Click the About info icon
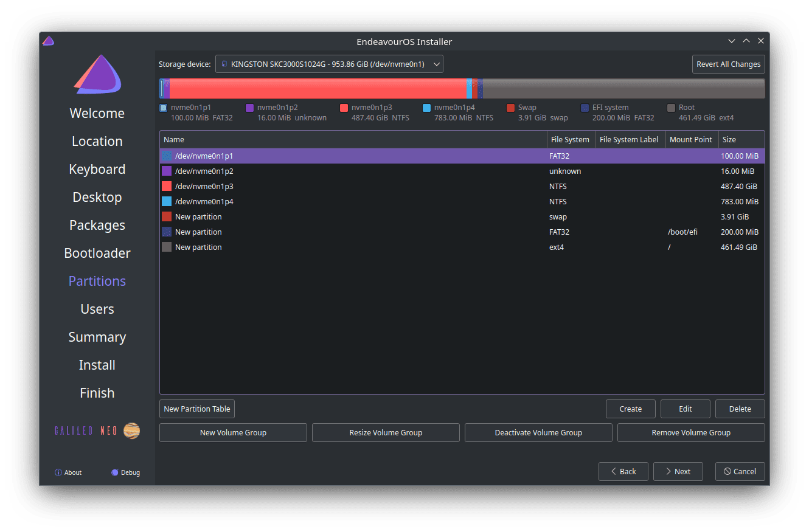 tap(58, 472)
